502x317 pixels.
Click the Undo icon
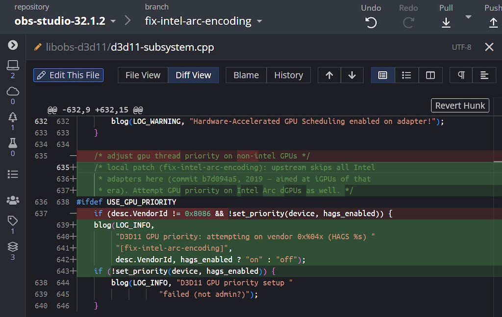(x=371, y=23)
